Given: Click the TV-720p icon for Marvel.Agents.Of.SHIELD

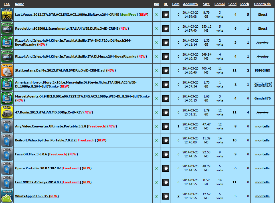Looking at the screenshot, I should 7,98.
